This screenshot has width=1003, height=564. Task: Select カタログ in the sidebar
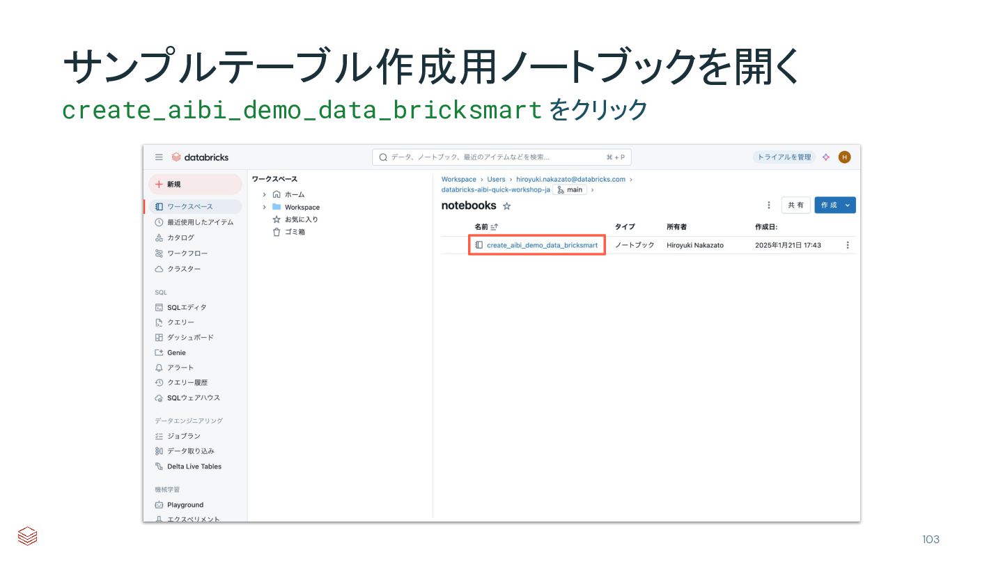(x=180, y=237)
